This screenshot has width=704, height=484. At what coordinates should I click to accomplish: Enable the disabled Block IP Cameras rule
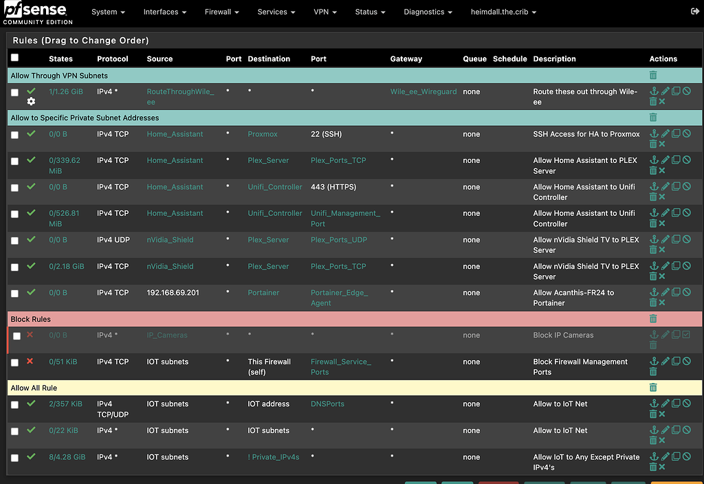[x=686, y=335]
